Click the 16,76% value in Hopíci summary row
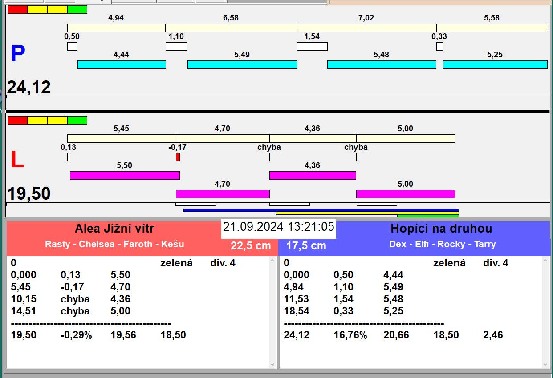This screenshot has height=378, width=553. tap(350, 335)
